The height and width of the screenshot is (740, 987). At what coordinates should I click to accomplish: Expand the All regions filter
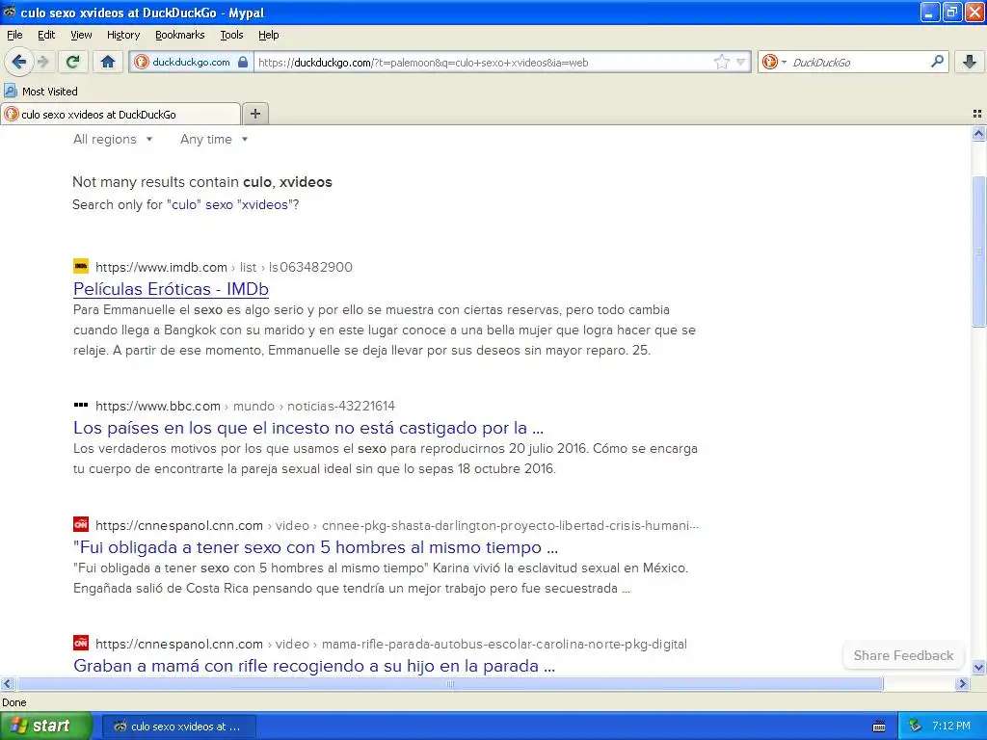113,139
